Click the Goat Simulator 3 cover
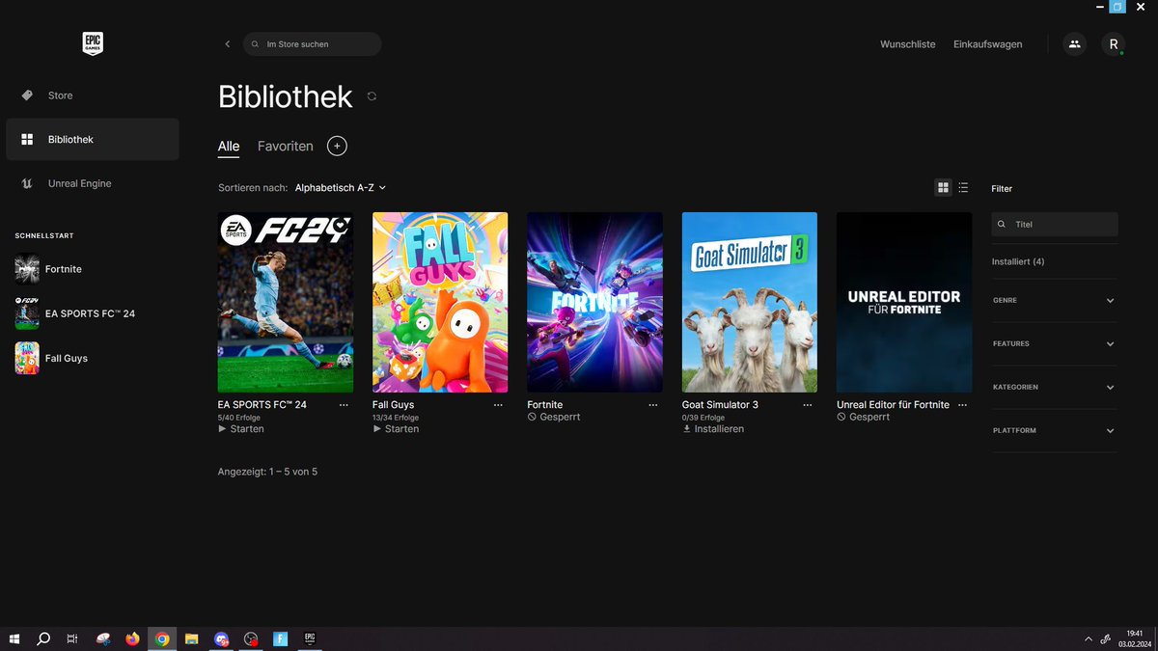The height and width of the screenshot is (651, 1158). (750, 302)
